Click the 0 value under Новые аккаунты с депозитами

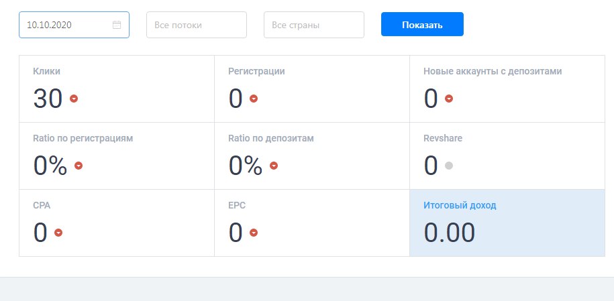pyautogui.click(x=431, y=99)
